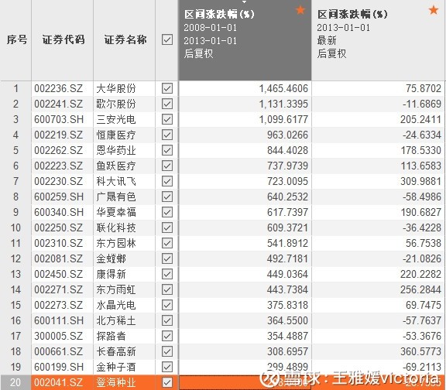Select the 2008-01-01 区间涨跌幅 column header
Screen dimensions: 446x390
pos(245,40)
